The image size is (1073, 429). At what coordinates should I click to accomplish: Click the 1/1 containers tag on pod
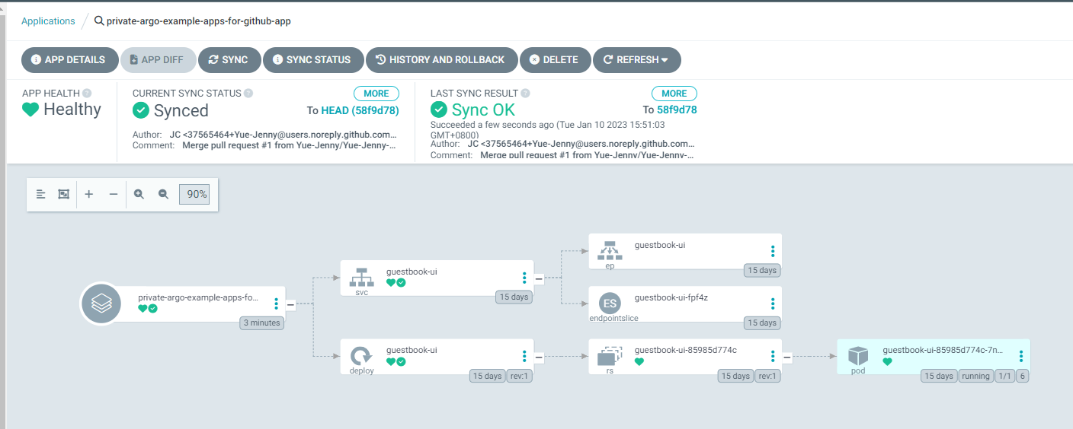(1004, 376)
